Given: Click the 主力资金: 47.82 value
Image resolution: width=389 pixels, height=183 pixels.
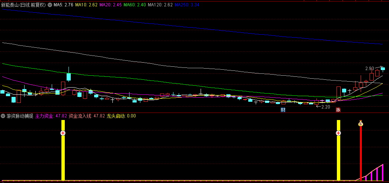Looking at the screenshot, I should [x=51, y=116].
